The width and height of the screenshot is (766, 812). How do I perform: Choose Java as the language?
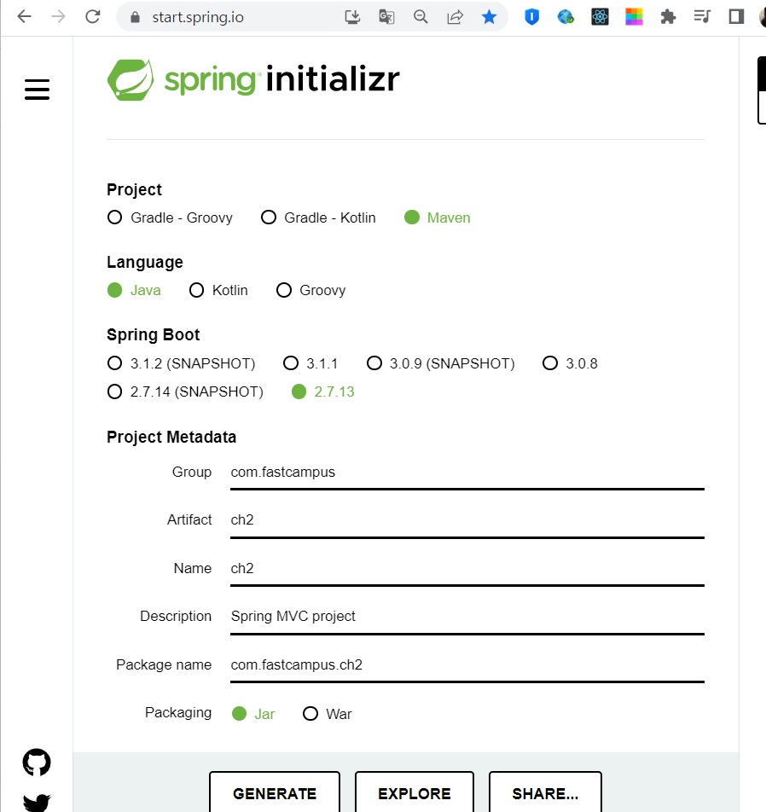[x=134, y=290]
